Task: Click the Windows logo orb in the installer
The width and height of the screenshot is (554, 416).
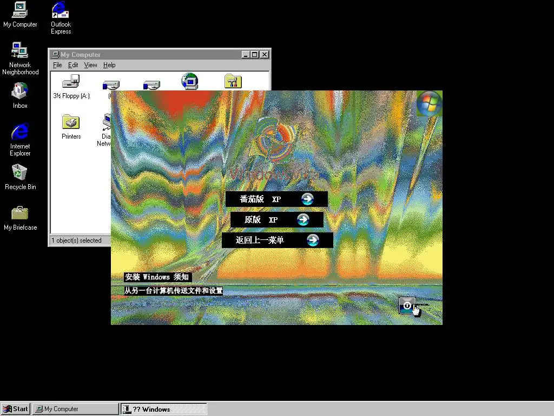Action: 429,103
